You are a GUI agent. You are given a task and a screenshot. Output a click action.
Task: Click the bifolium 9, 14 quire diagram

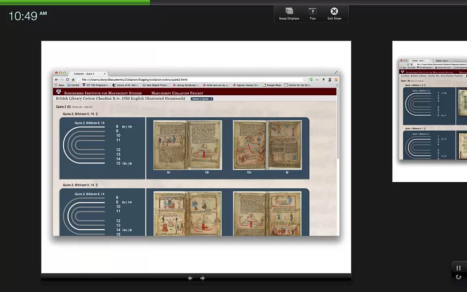coord(84,216)
